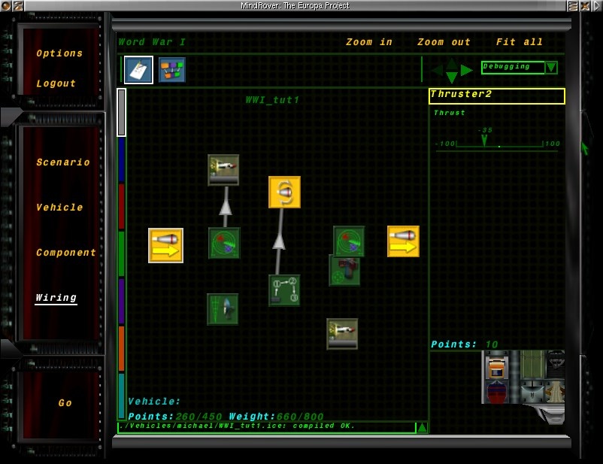Pan the view left with dark arrow

438,70
